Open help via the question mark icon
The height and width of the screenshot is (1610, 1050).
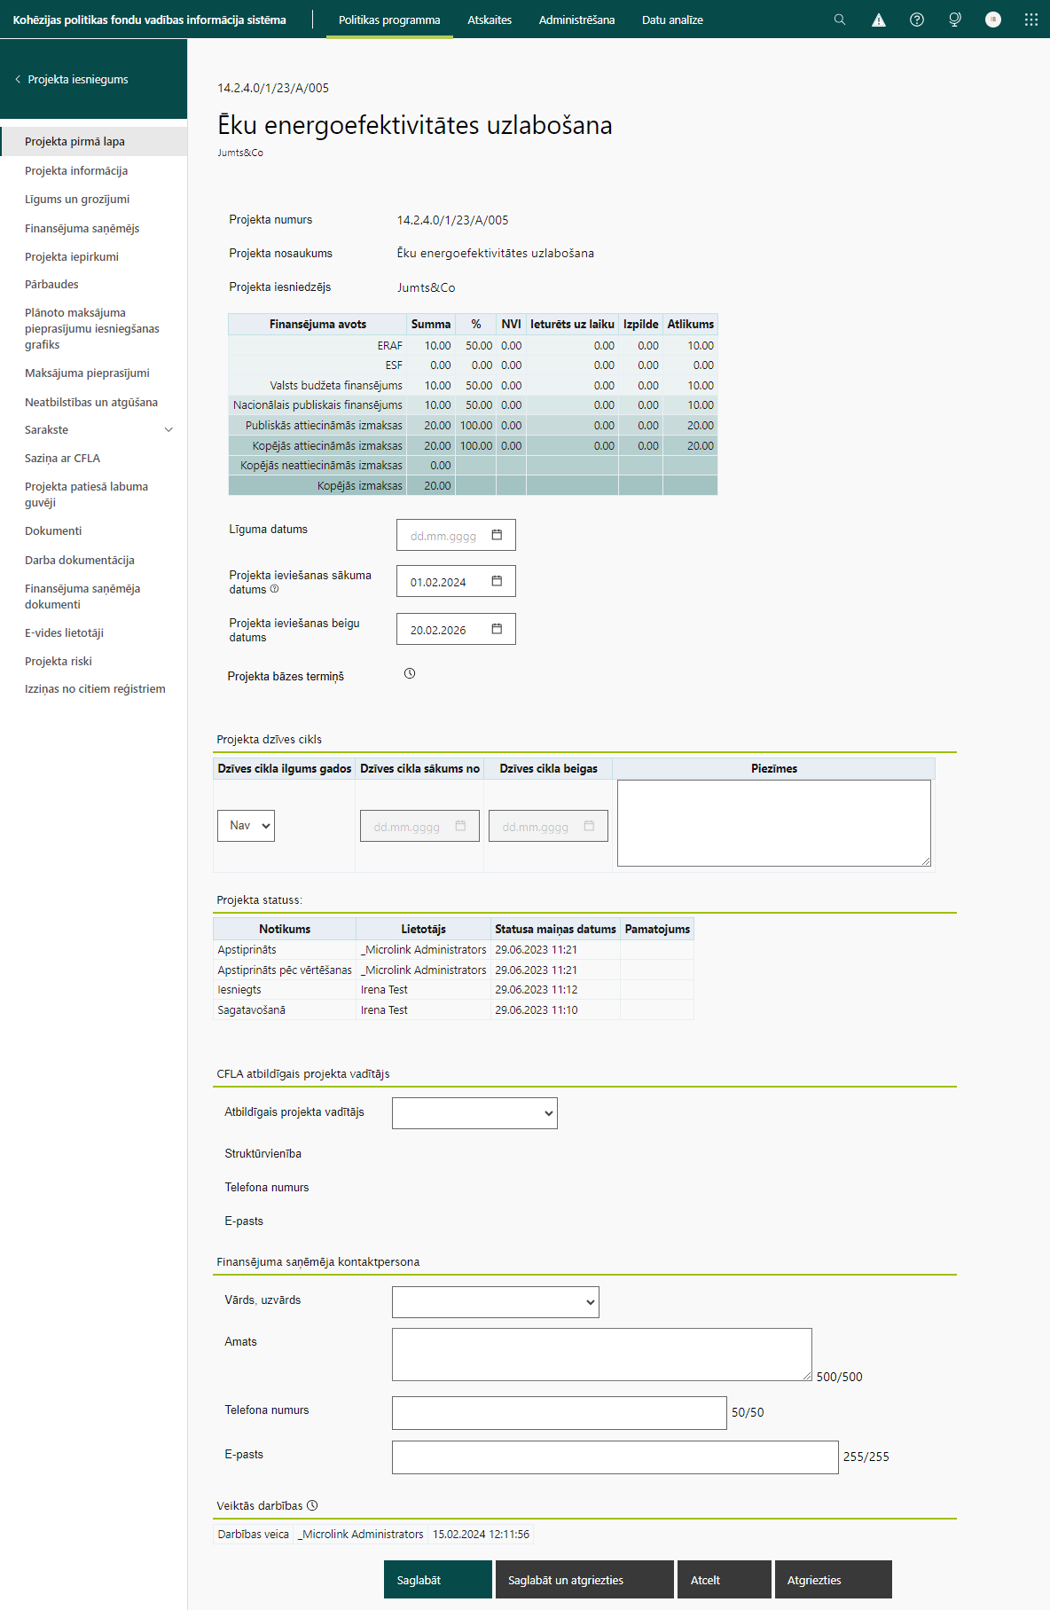point(917,20)
